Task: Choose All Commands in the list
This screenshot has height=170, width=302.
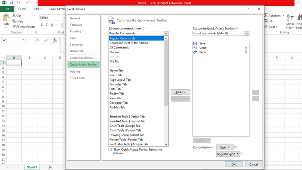Action: (x=137, y=48)
